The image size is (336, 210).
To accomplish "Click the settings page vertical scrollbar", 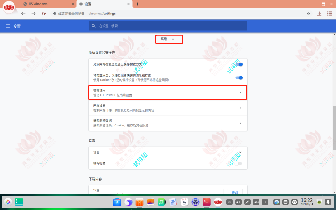I will 334,128.
